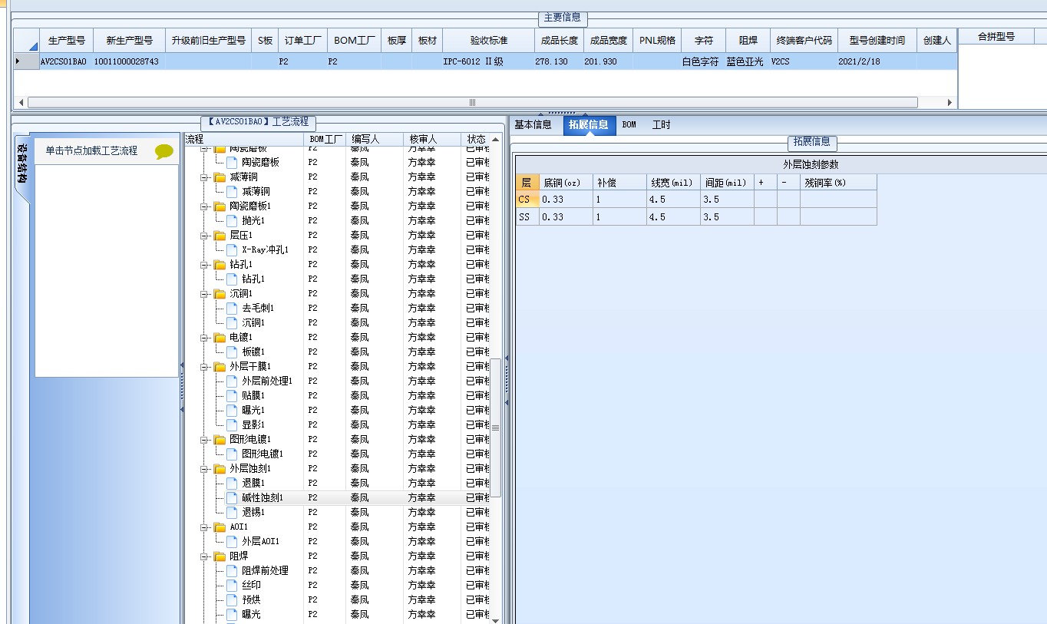Click the 编写人 column header in tree
The image size is (1047, 624).
click(374, 139)
